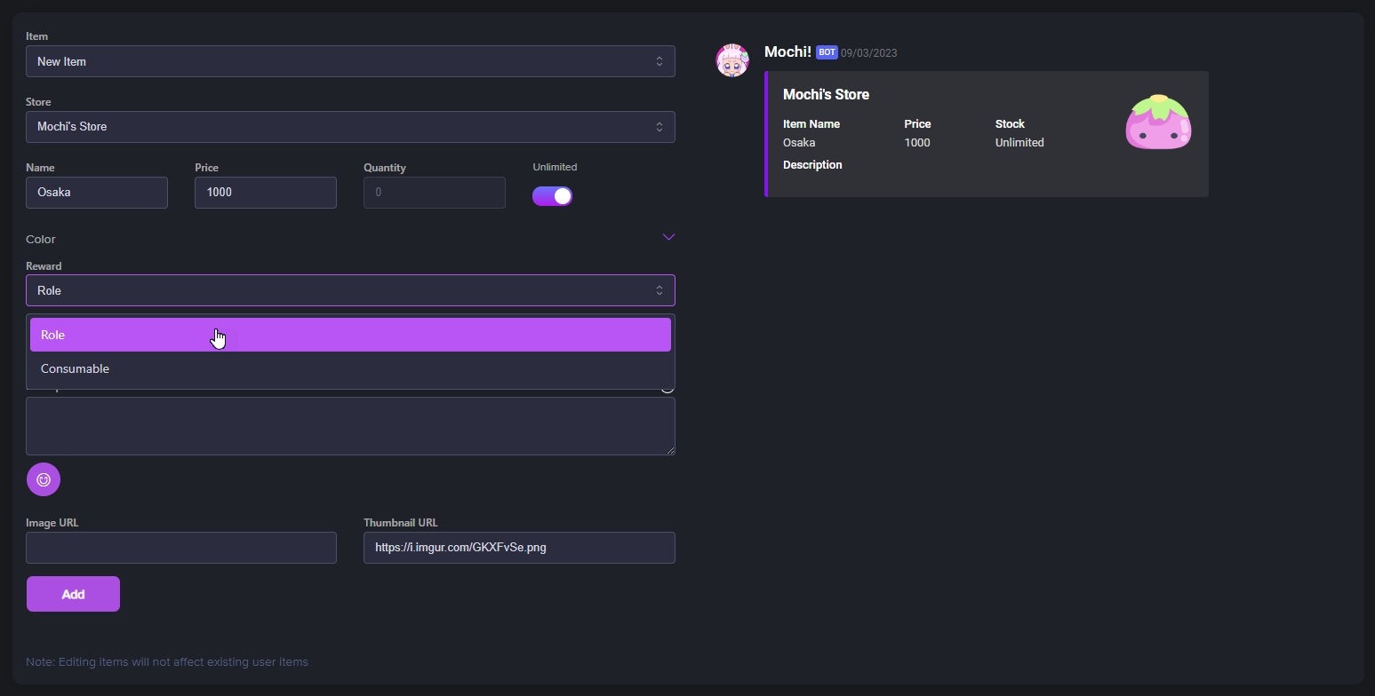Click inside the description text area
Viewport: 1375px width, 696px height.
pos(349,426)
